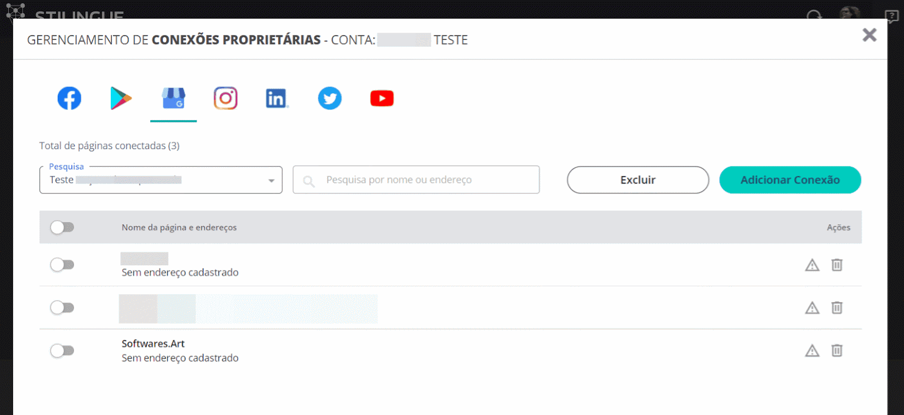Click the warning icon on Softwares.Art row
Screen dimensions: 904x415
812,351
